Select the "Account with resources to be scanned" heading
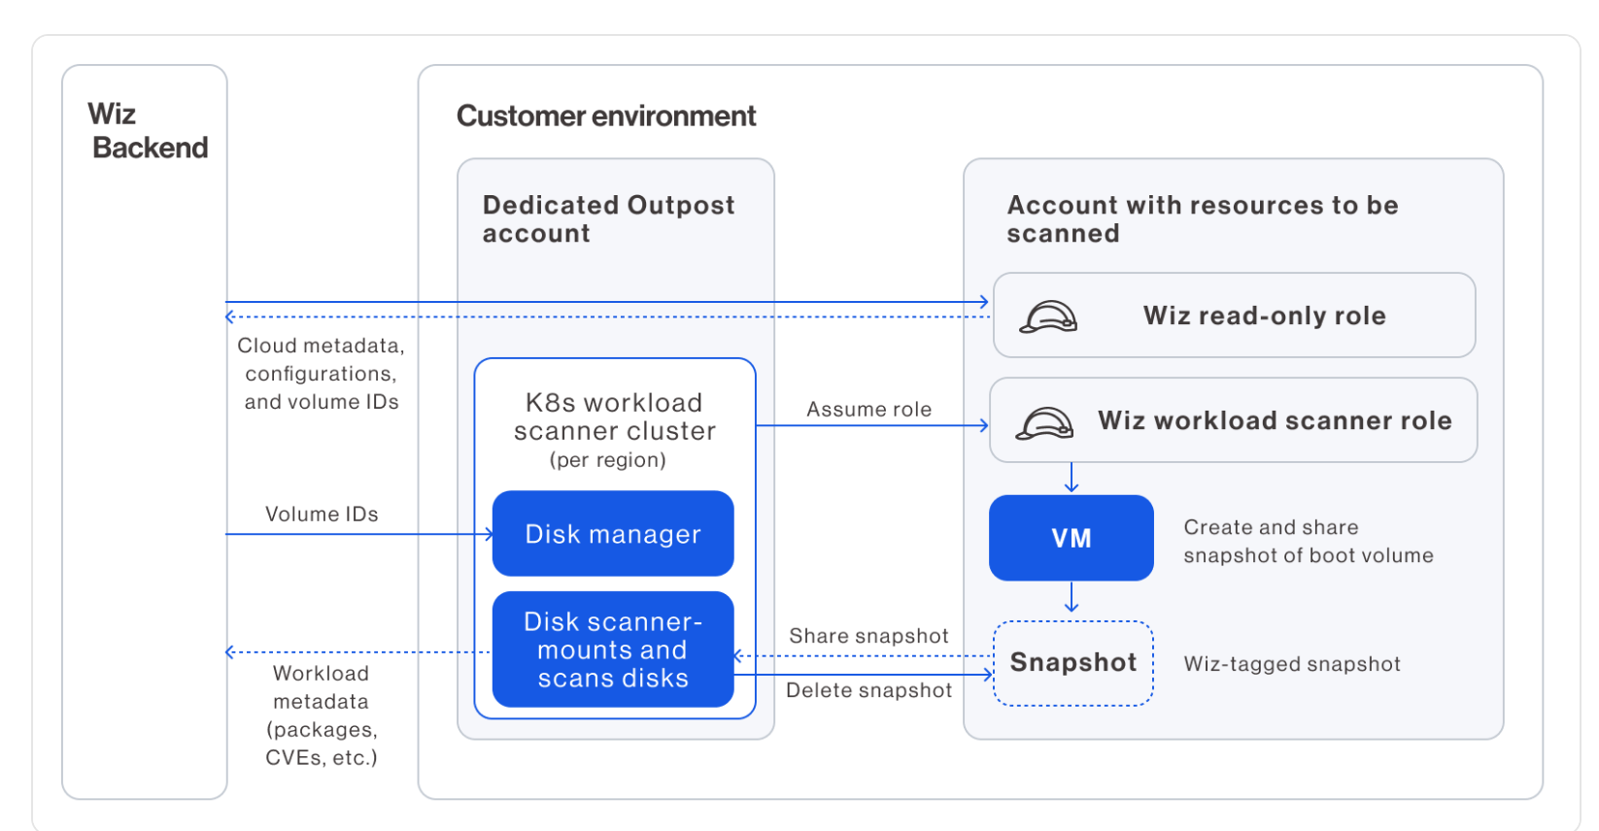 coord(1203,219)
